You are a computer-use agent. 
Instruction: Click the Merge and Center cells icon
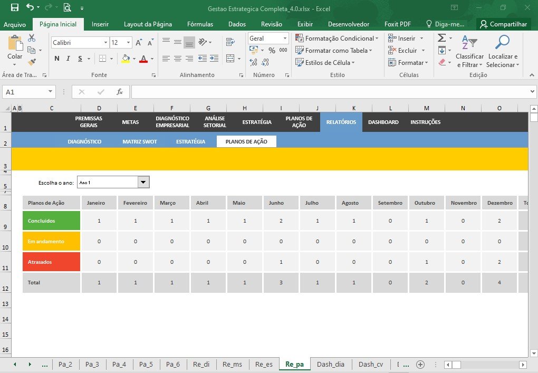pyautogui.click(x=230, y=59)
